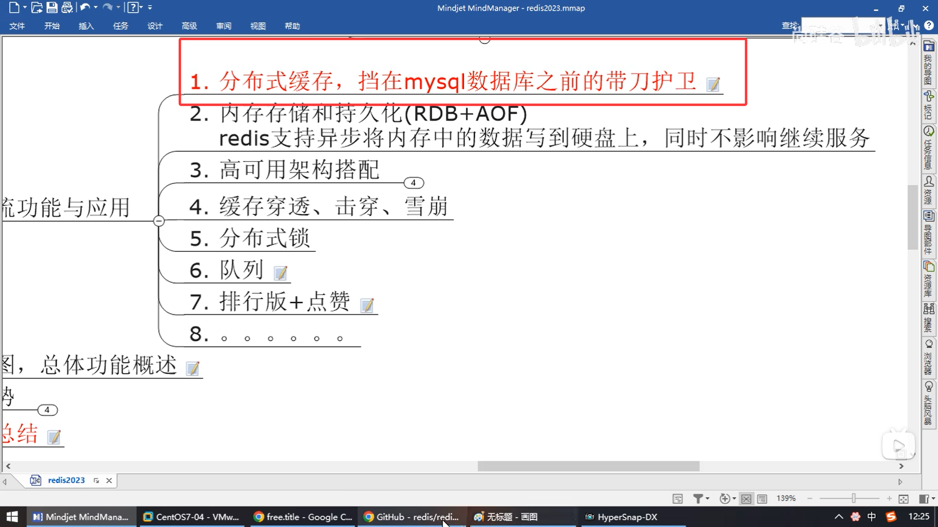Image resolution: width=938 pixels, height=527 pixels.
Task: Click the print preview icon in toolbar
Action: 67,7
